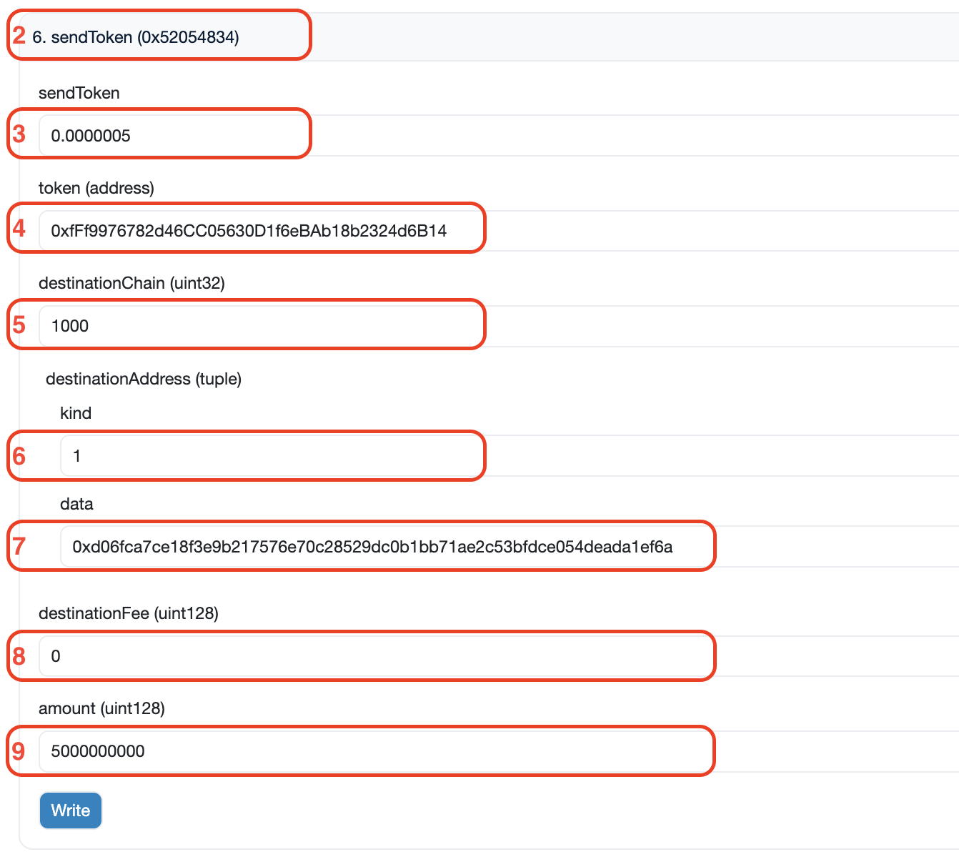Click the destinationChain field containing 1000

click(x=500, y=326)
